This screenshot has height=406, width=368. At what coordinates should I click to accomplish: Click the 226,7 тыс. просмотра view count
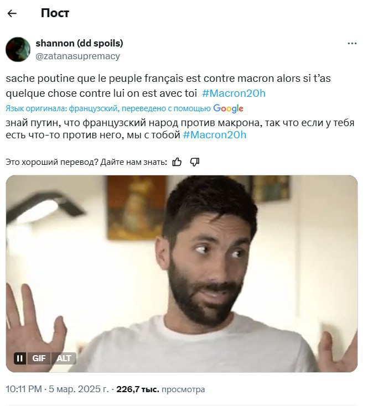click(x=160, y=389)
